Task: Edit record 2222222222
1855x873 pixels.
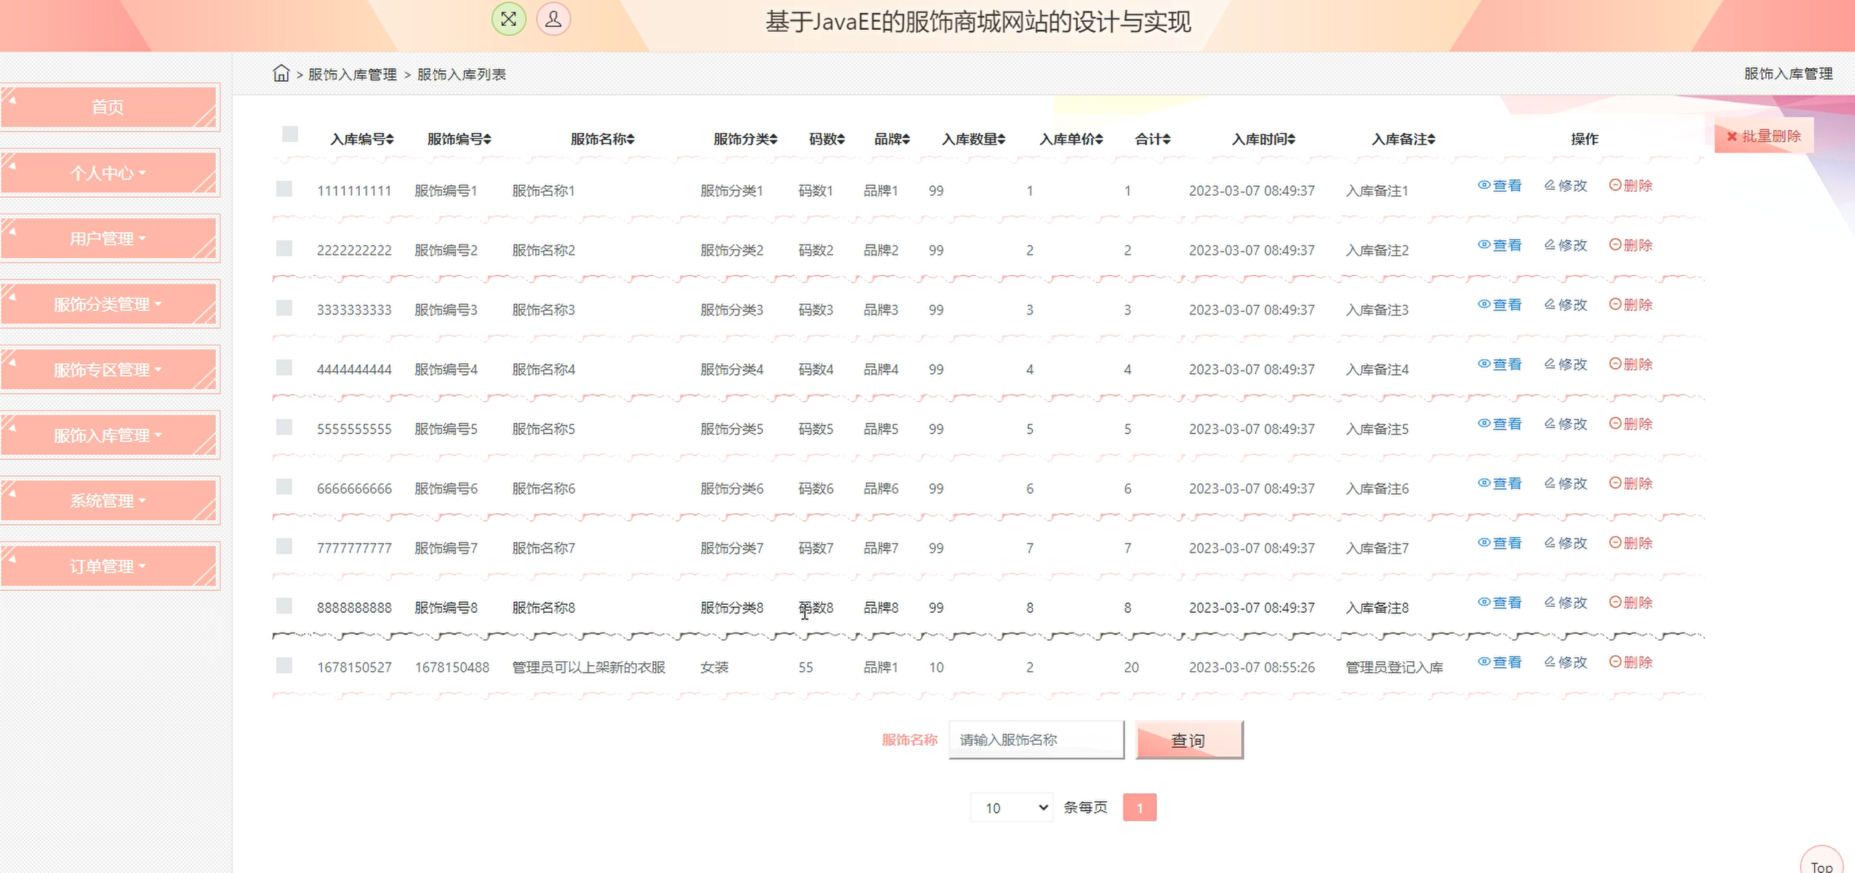Action: tap(1566, 246)
